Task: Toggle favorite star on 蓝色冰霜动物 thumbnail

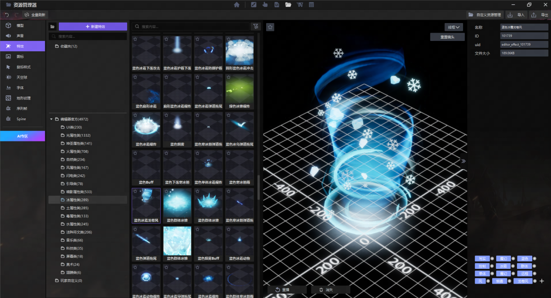Action: (229, 229)
